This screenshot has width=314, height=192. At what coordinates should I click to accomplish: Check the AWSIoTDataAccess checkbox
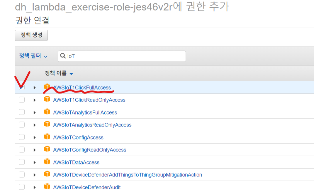coord(22,162)
